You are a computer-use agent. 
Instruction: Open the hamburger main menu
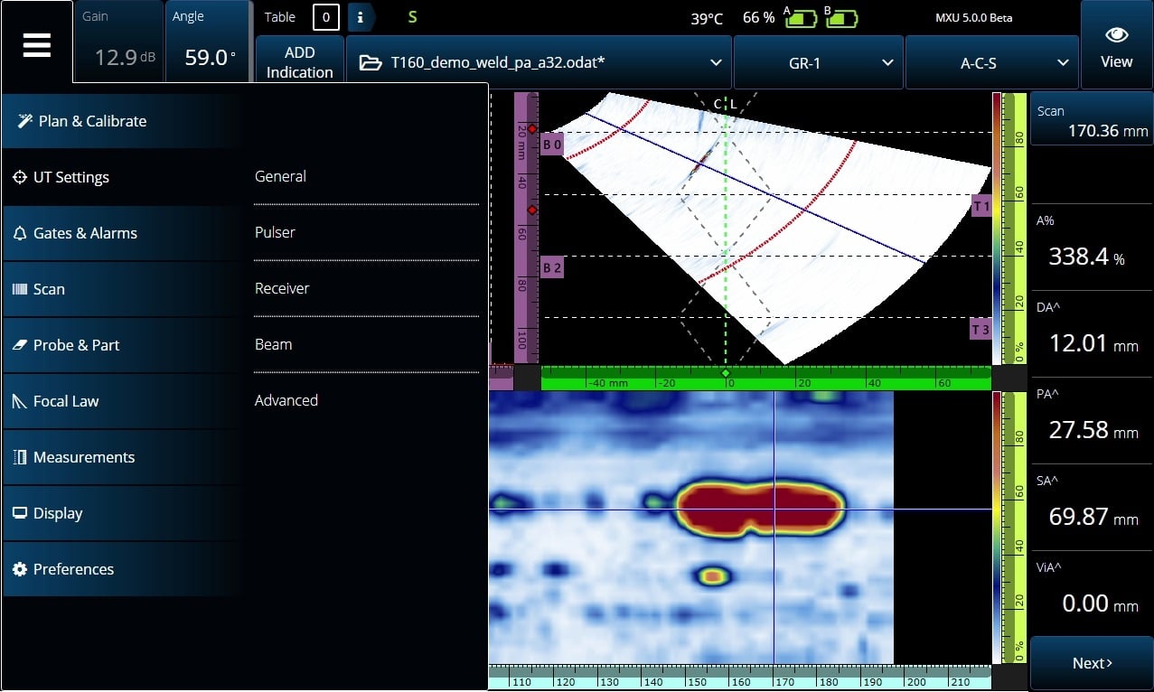(x=36, y=42)
